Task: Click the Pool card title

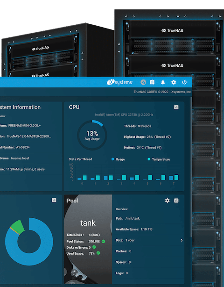Action: (72, 201)
